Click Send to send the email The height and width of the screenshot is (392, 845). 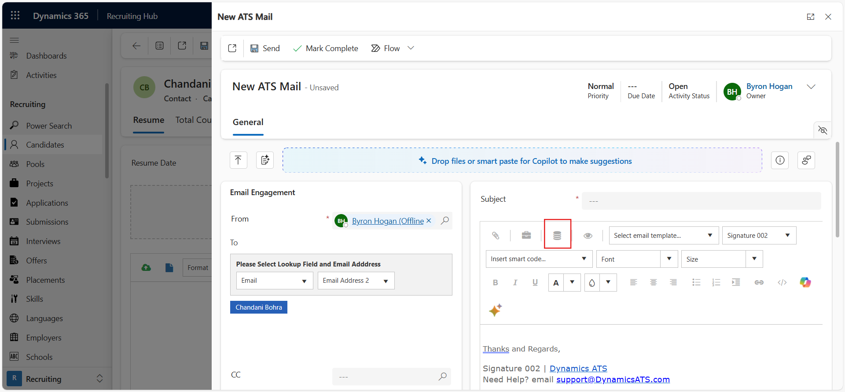point(265,48)
